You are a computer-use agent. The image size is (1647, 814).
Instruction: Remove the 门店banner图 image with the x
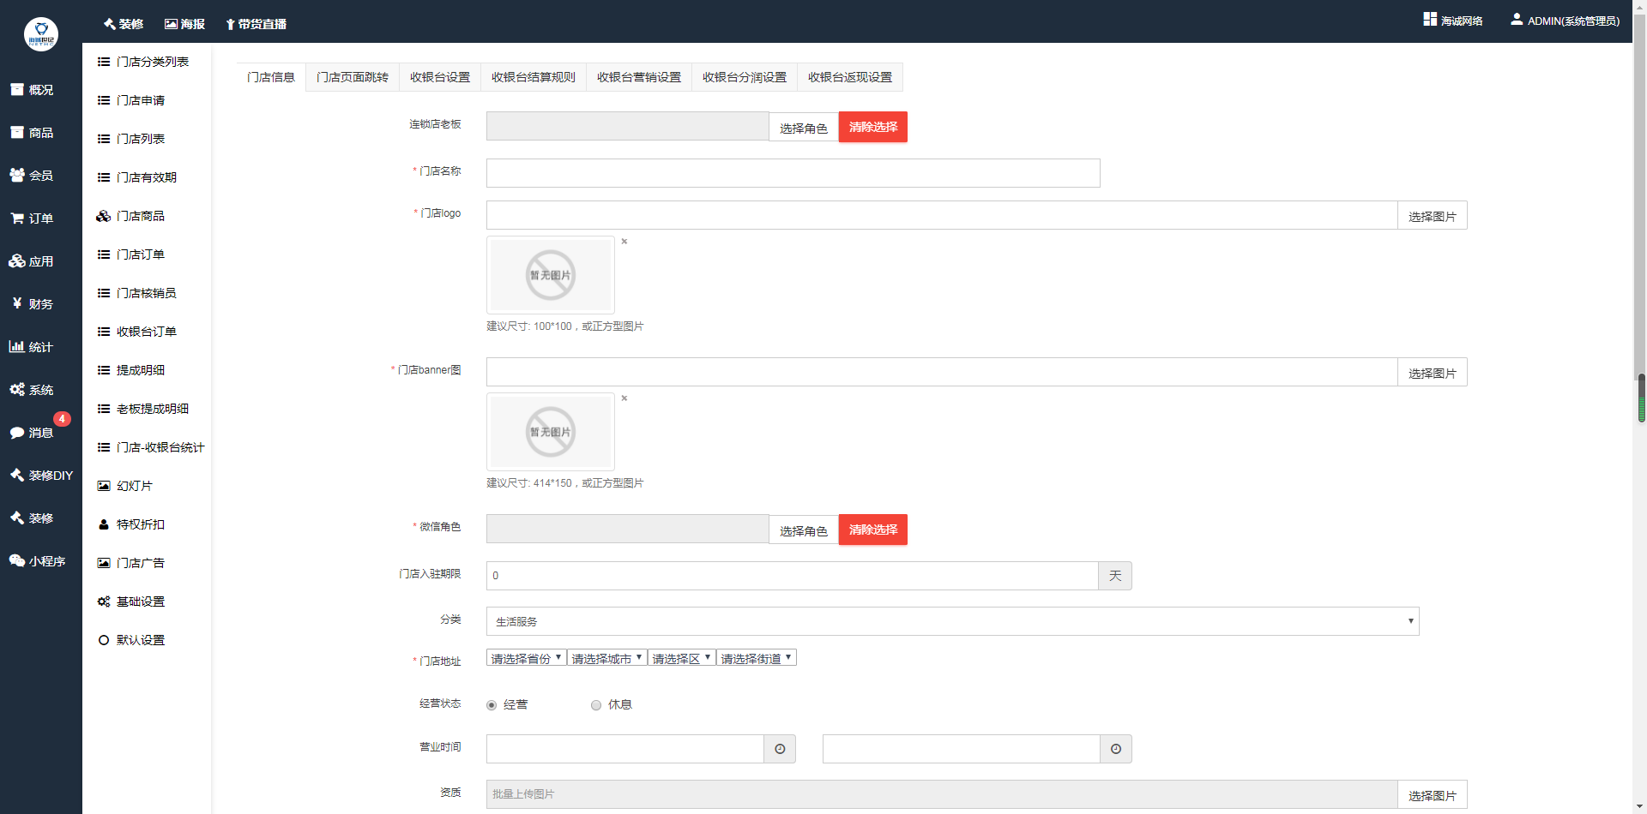pyautogui.click(x=624, y=398)
